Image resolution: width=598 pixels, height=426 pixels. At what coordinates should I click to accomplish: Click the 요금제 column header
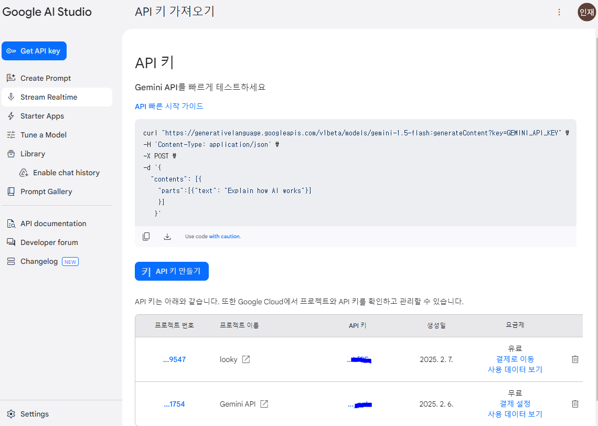click(x=515, y=325)
